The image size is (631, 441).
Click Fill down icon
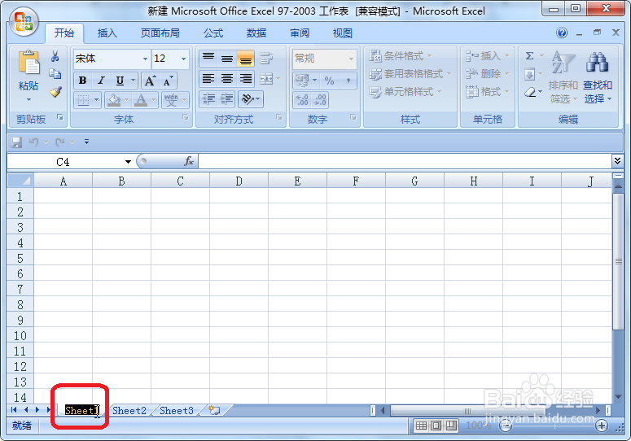pyautogui.click(x=529, y=74)
